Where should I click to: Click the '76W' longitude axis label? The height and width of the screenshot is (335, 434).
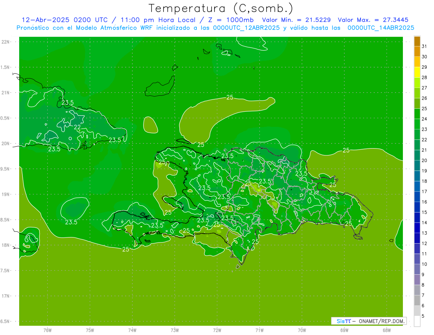point(47,330)
